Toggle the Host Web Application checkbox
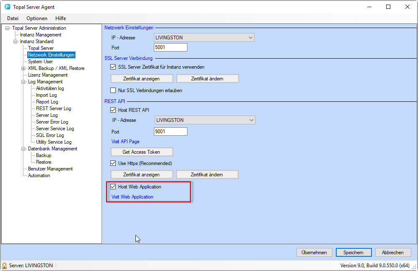The image size is (418, 271). coord(113,187)
